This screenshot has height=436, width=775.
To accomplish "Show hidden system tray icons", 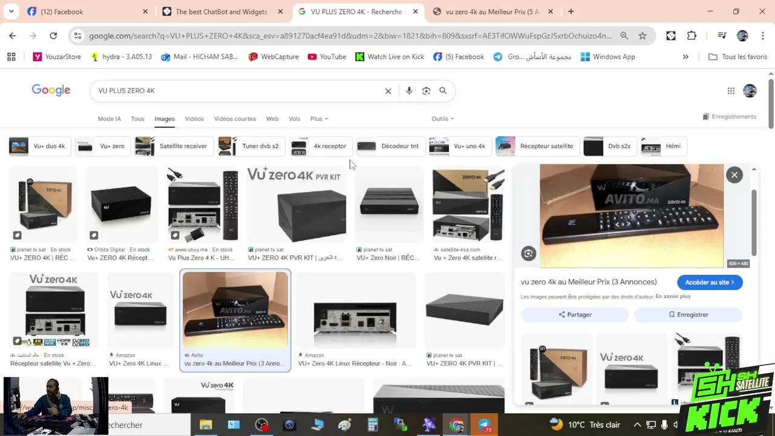I will coord(637,425).
